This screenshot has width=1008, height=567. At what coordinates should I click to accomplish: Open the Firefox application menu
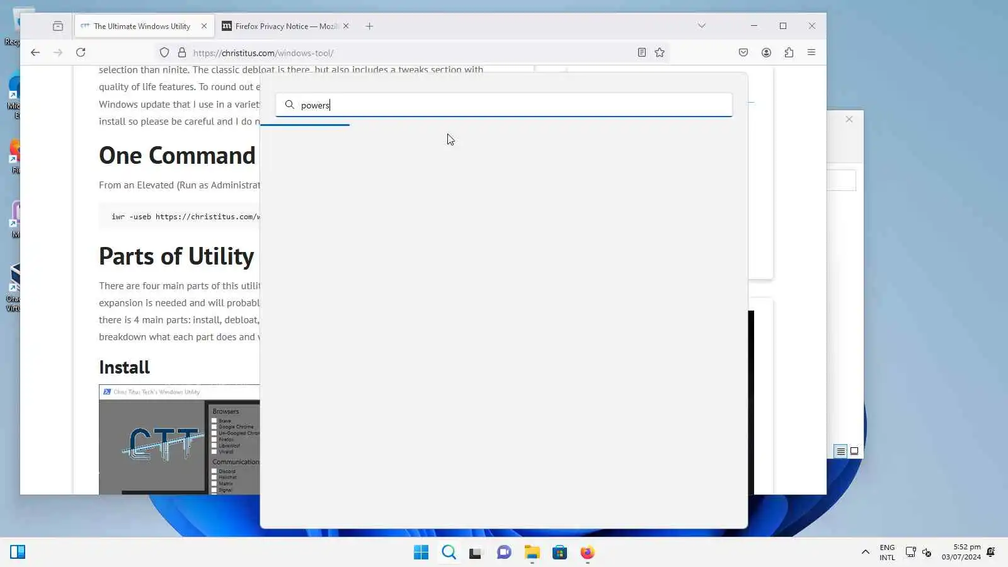click(x=811, y=53)
